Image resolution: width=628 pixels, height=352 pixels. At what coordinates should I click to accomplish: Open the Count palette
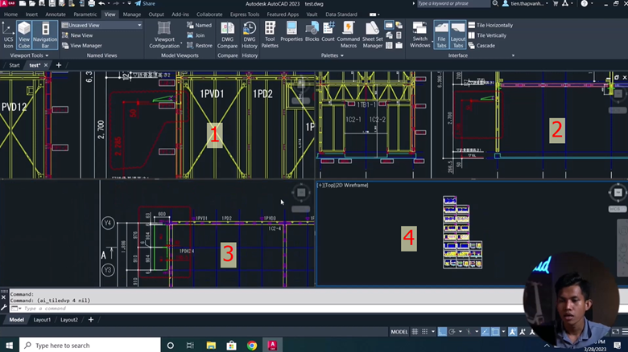pyautogui.click(x=328, y=32)
